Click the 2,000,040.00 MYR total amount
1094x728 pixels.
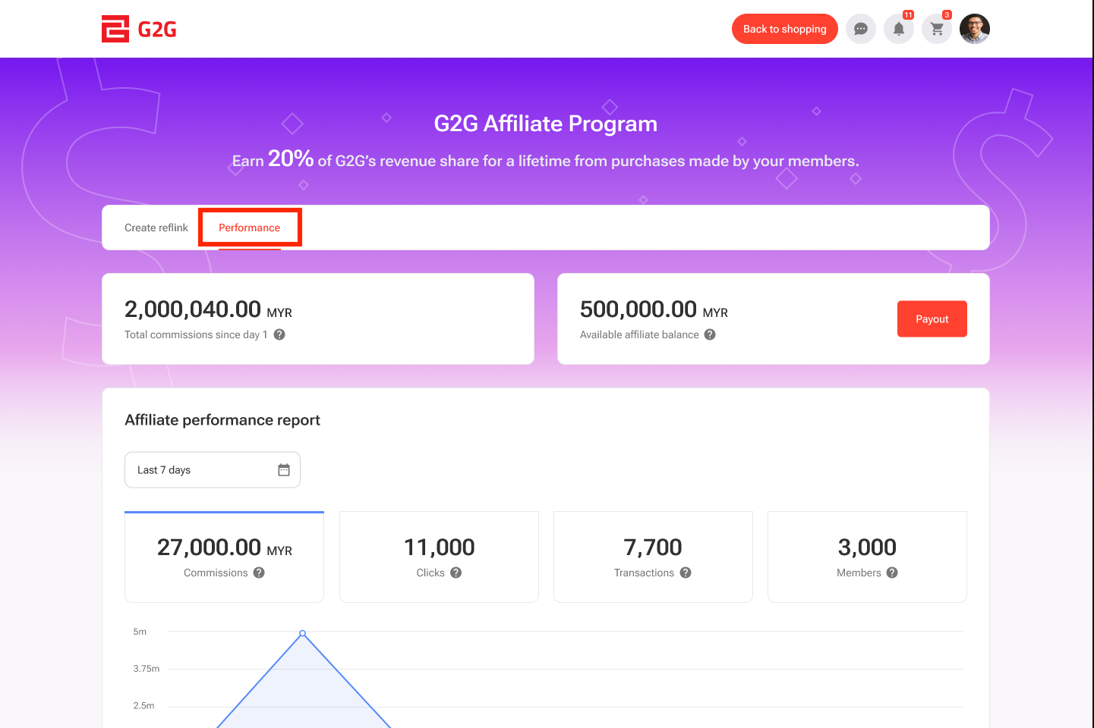point(208,309)
